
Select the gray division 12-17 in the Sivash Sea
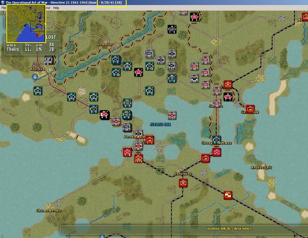coord(172,116)
